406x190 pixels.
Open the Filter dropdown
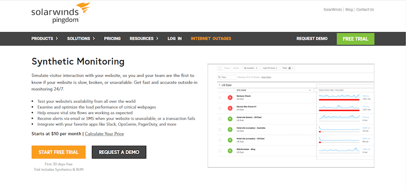(x=288, y=68)
